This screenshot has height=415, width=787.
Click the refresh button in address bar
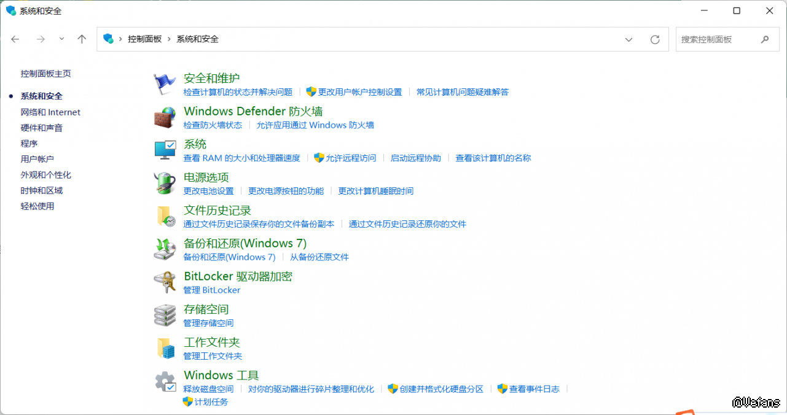pyautogui.click(x=655, y=39)
